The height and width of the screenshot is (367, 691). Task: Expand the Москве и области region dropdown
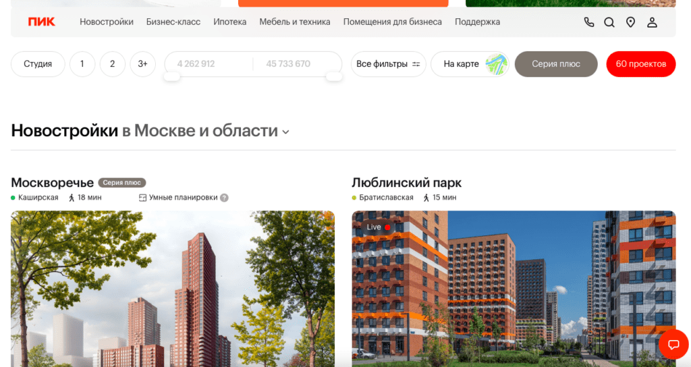coord(285,132)
